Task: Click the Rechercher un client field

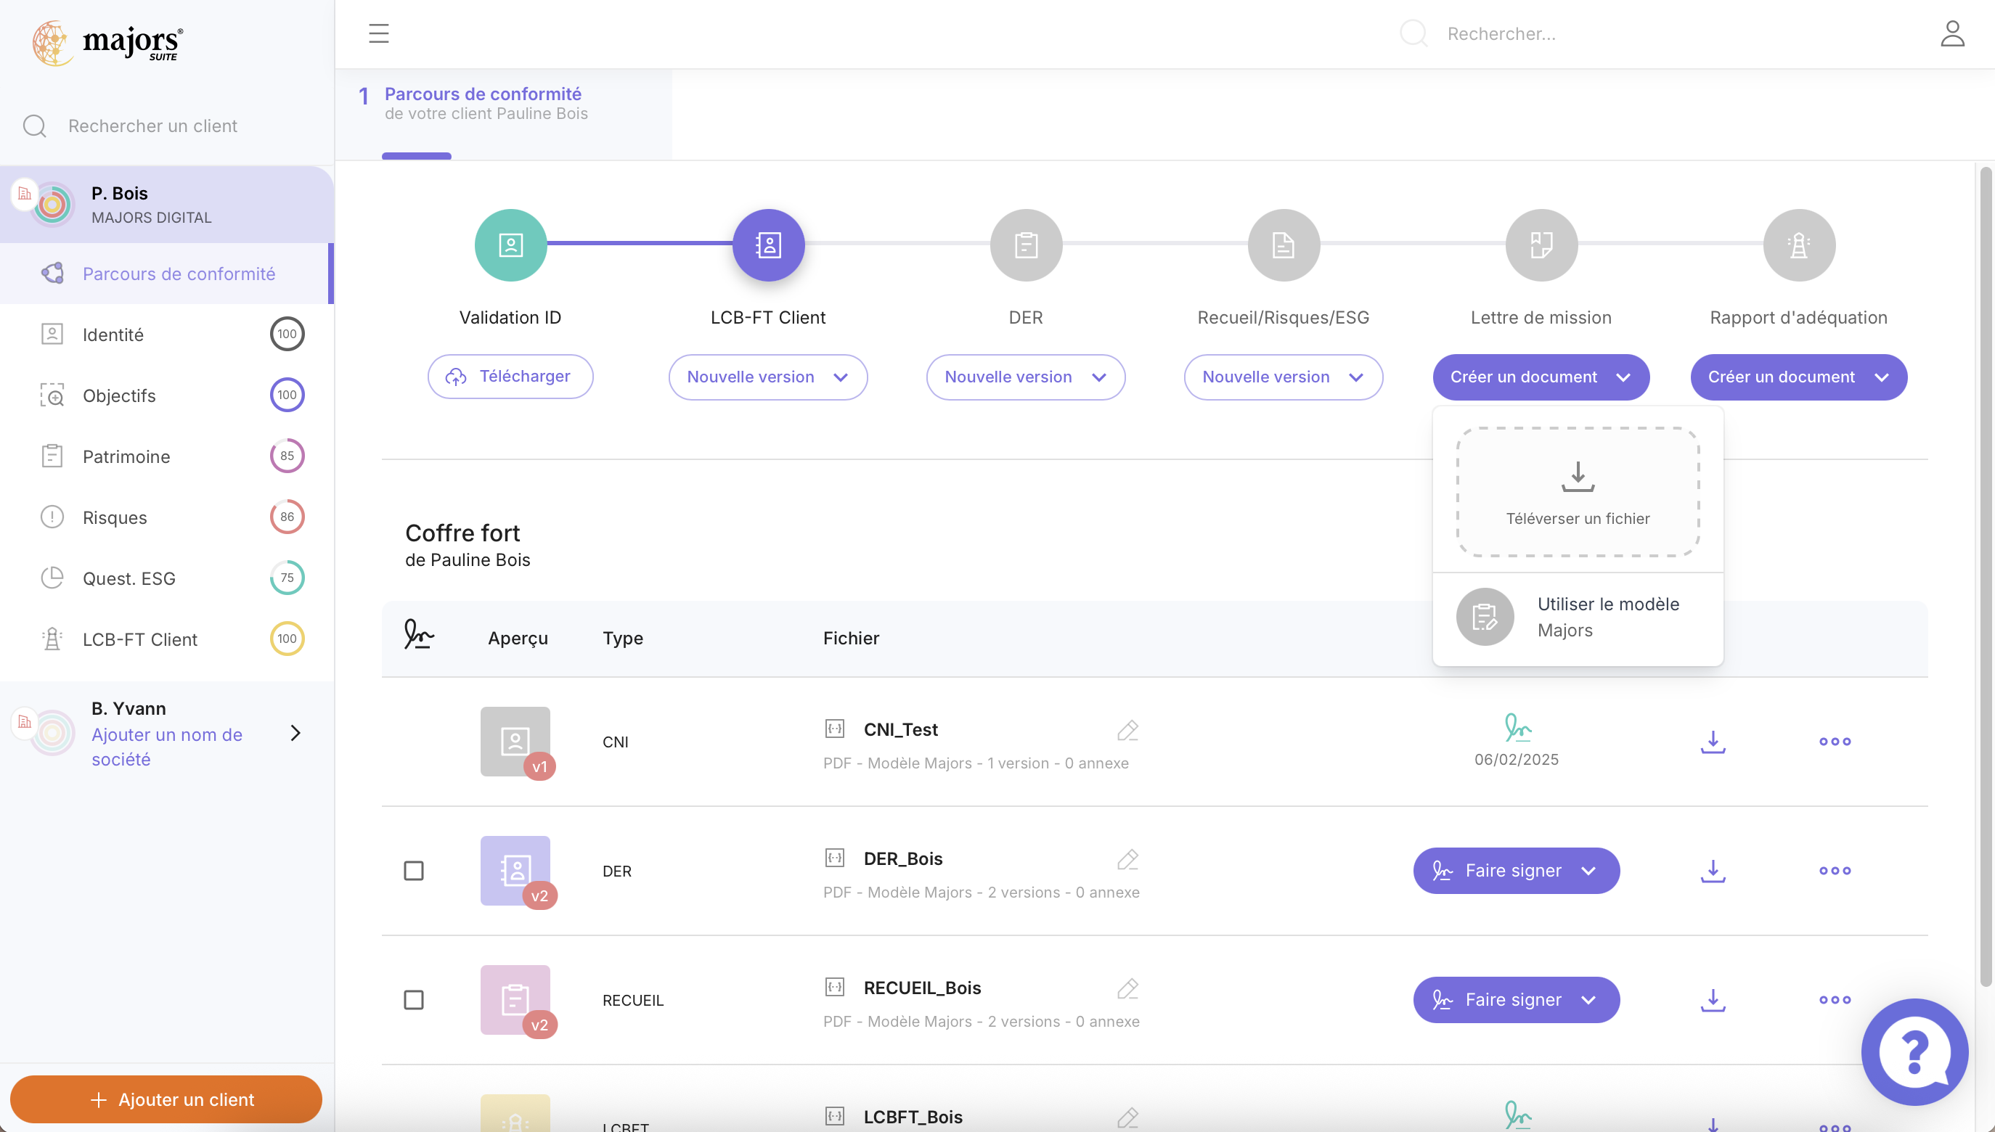Action: 152,126
